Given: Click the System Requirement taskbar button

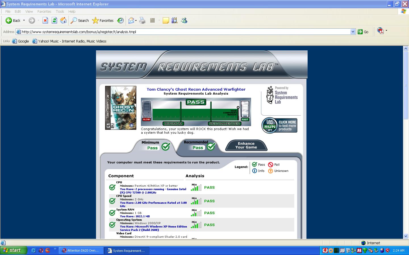Looking at the screenshot, I should click(127, 250).
